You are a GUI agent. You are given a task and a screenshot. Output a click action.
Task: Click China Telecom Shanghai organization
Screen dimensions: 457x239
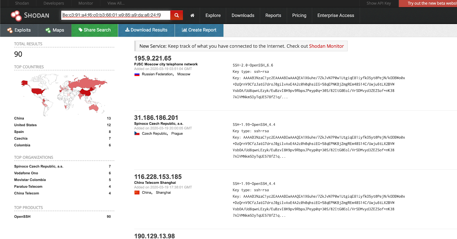[155, 183]
